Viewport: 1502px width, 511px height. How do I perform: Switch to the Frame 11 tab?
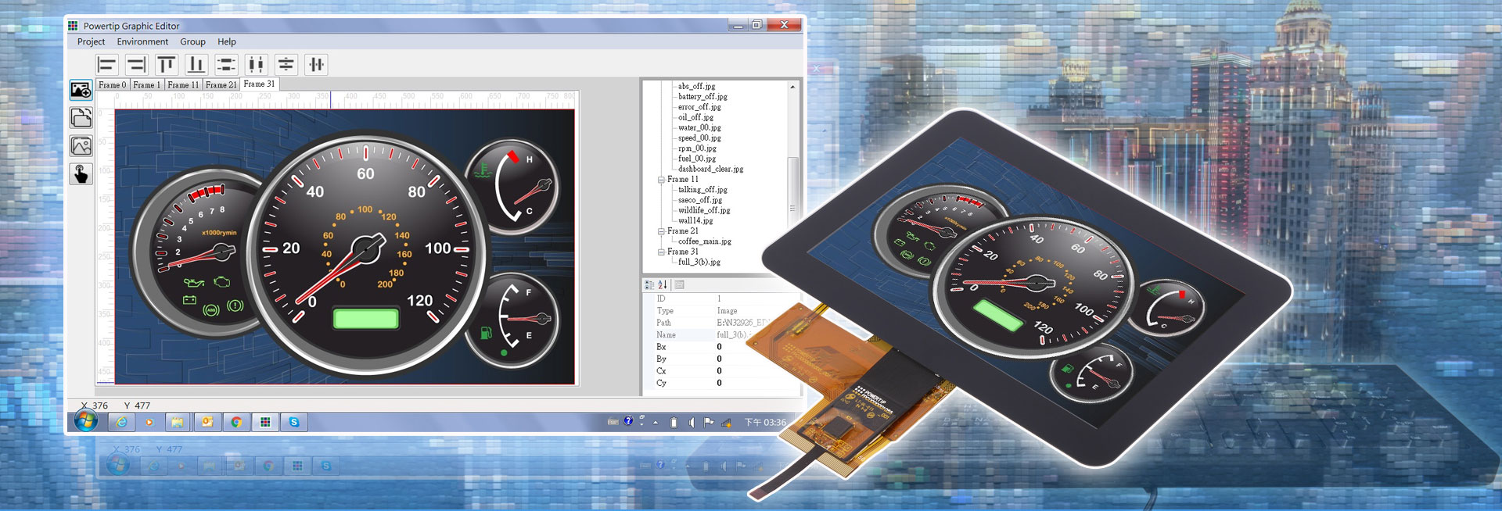click(x=183, y=84)
